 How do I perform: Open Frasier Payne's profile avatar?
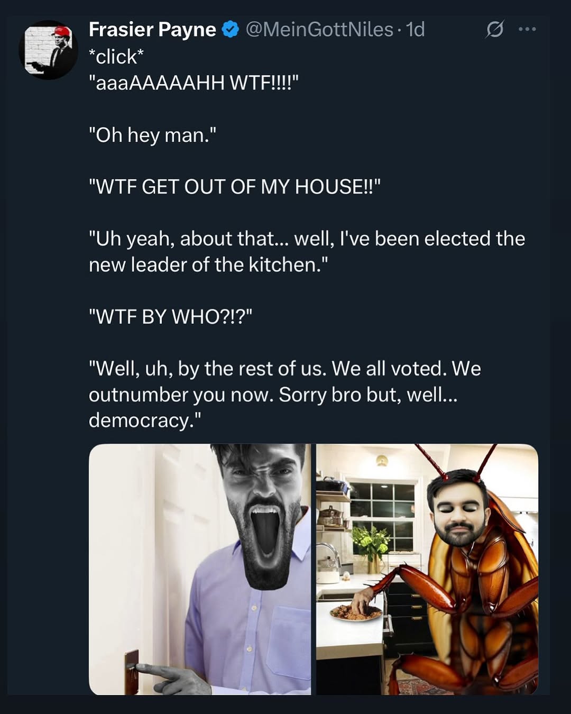pyautogui.click(x=48, y=51)
